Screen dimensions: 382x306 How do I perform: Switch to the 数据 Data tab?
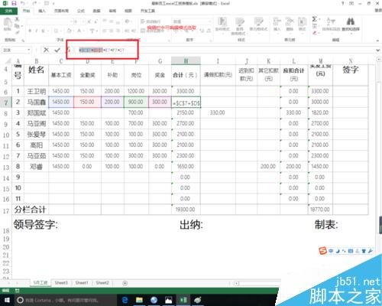coord(96,11)
